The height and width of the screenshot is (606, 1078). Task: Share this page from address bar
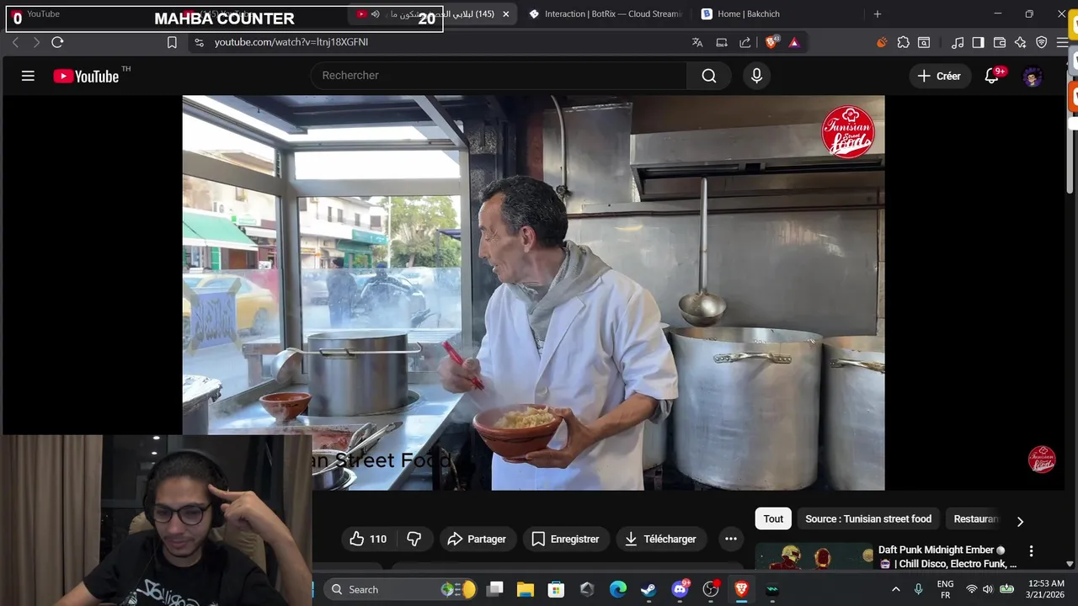pos(745,42)
